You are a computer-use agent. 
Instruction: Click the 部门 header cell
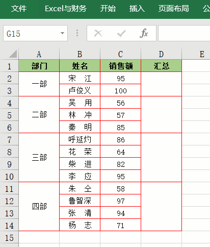click(x=39, y=66)
